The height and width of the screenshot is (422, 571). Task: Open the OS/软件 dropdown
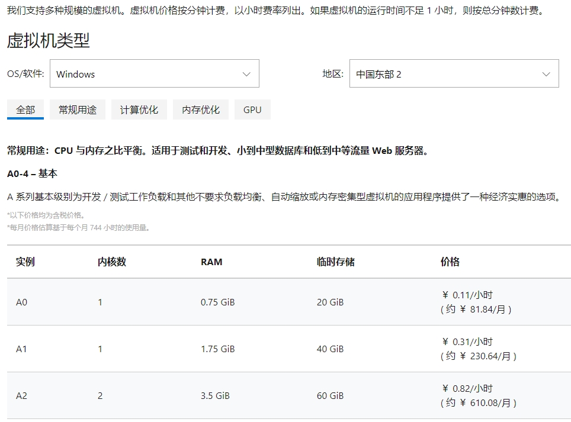point(154,73)
